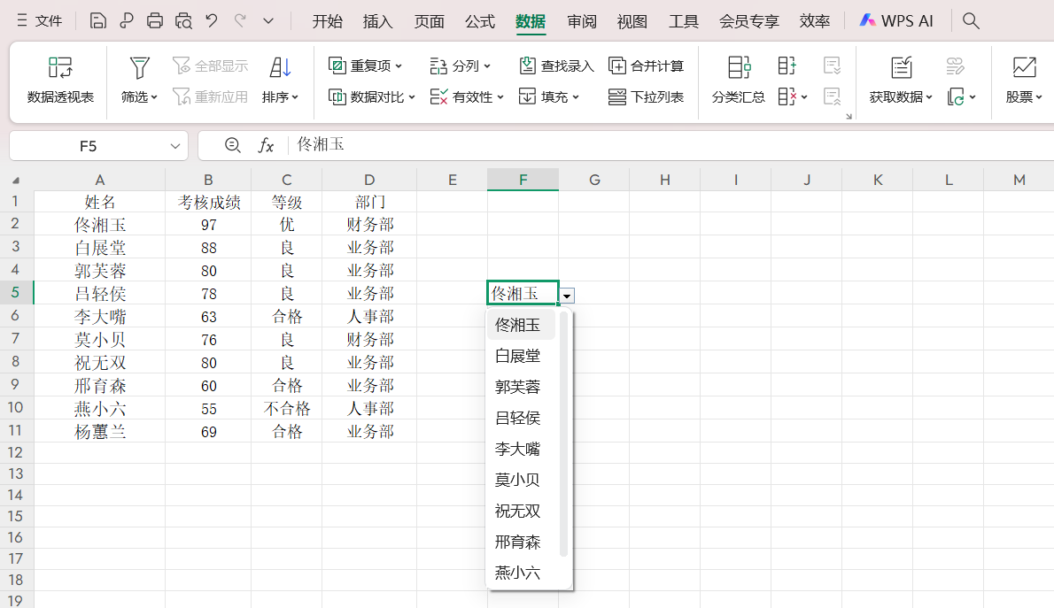Click the Undo arrow icon
1054x608 pixels.
click(211, 21)
